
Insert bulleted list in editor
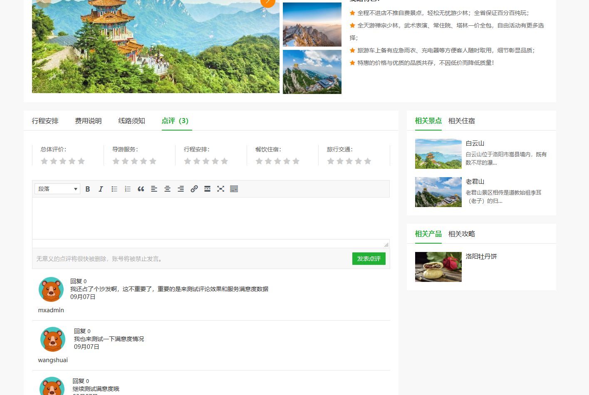(114, 189)
